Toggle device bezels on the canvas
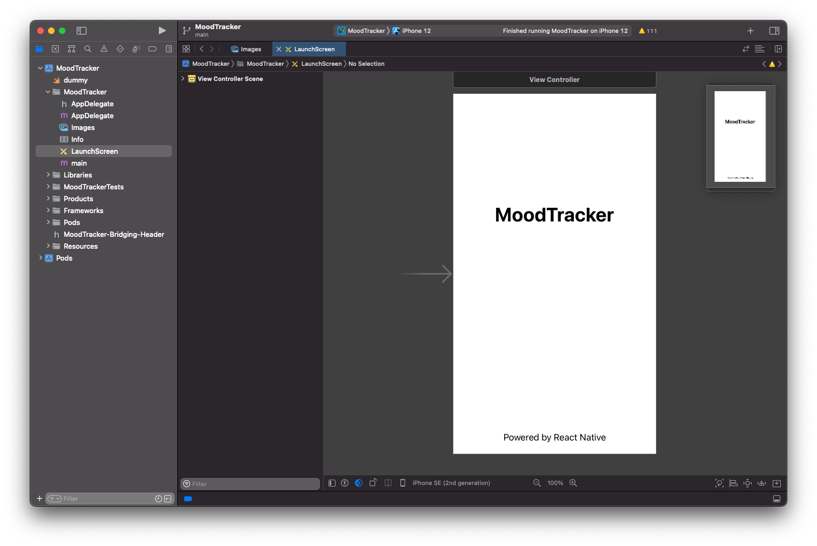Viewport: 817px width, 546px height. 403,483
